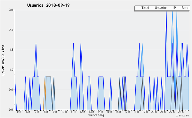Screen dimensions: 192x118
Task: Click the '13 h' x-axis label
Action: 91,112
